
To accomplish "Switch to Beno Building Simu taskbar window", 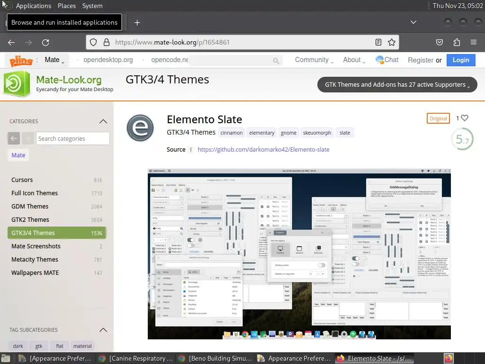I will (215, 358).
